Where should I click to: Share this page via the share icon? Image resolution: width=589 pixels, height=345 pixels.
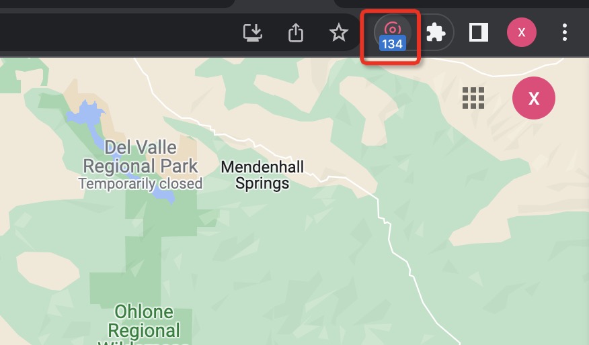tap(296, 32)
